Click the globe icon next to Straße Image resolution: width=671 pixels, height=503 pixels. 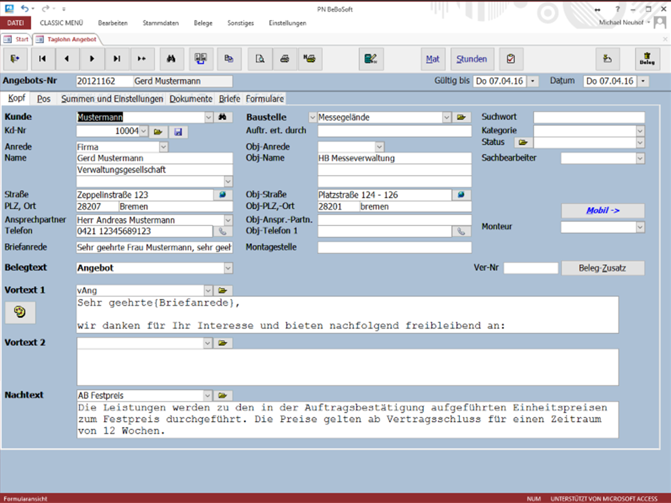point(222,195)
